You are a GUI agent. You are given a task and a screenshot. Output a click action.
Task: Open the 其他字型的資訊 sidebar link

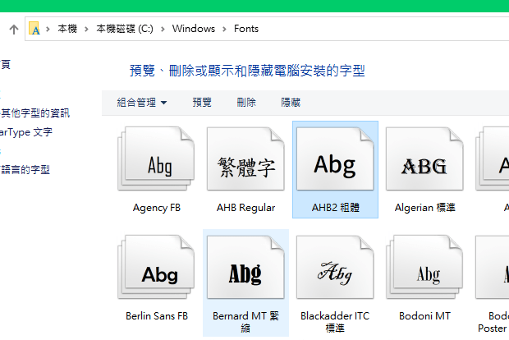[35, 113]
